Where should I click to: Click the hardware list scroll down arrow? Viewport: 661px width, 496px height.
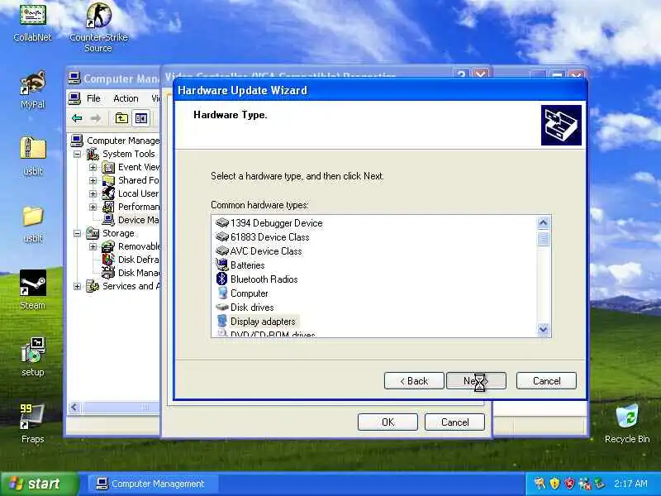[x=543, y=329]
